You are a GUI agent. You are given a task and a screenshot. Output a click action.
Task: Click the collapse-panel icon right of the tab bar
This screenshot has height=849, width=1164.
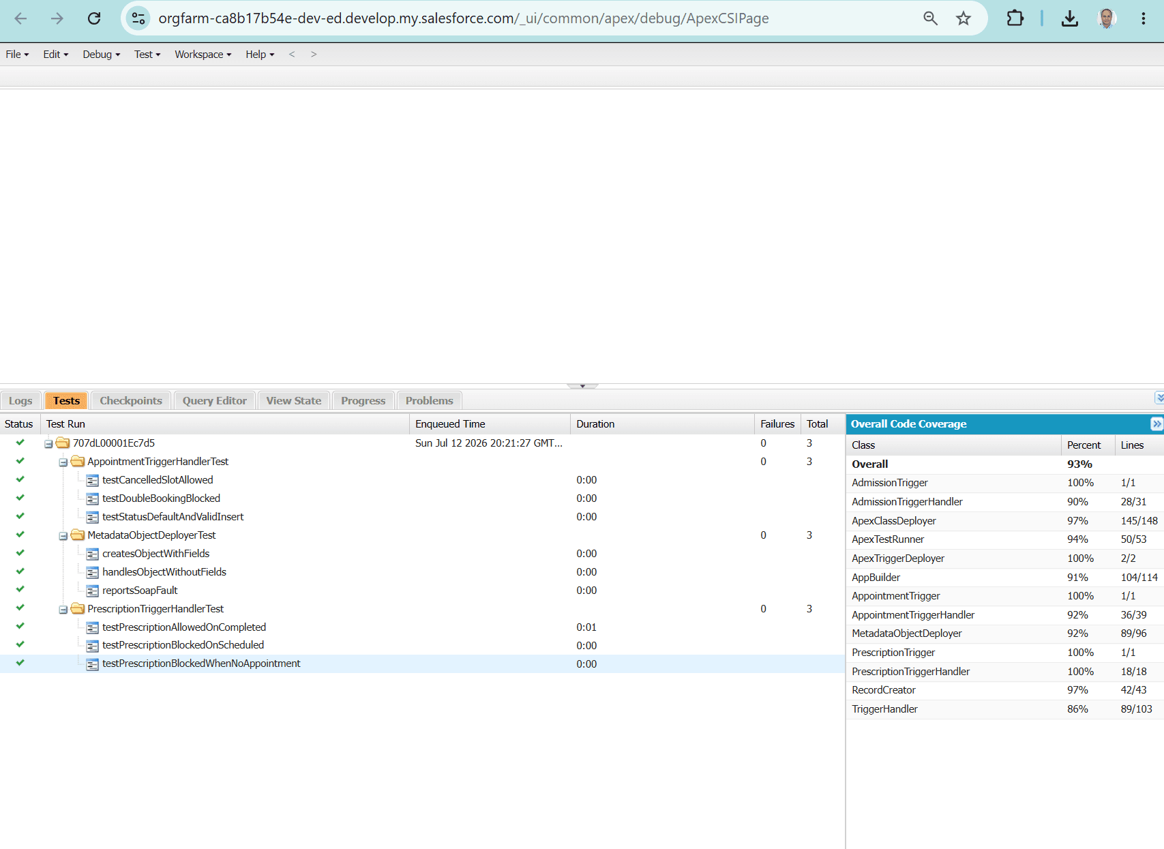pyautogui.click(x=1159, y=398)
